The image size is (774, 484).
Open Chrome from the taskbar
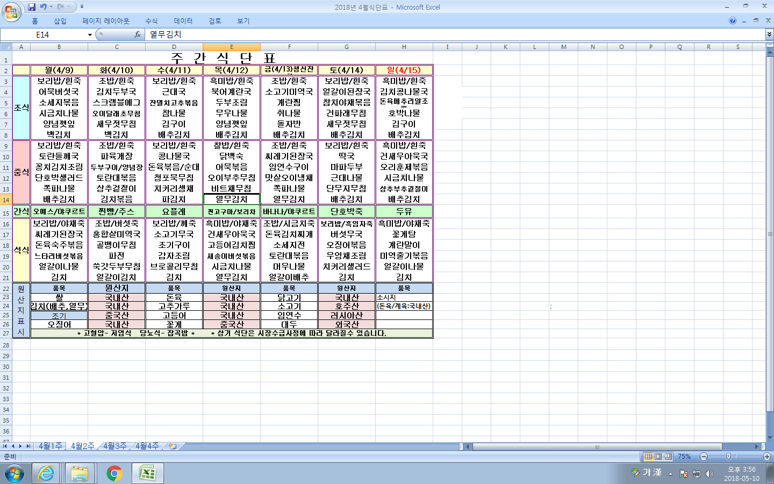tap(114, 473)
